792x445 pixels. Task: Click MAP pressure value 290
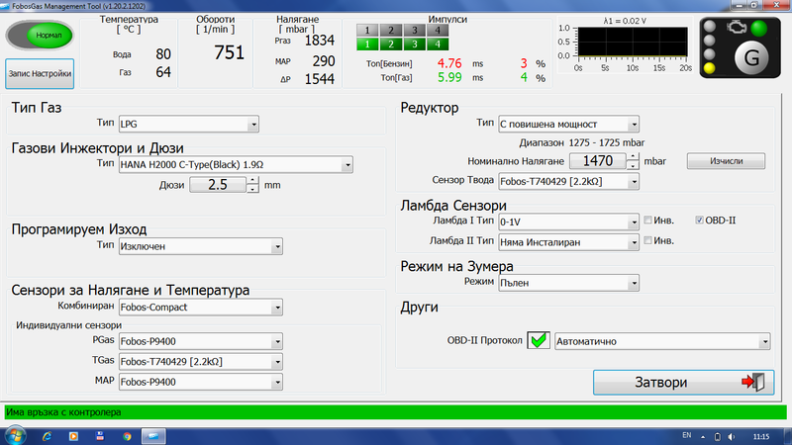[x=324, y=61]
